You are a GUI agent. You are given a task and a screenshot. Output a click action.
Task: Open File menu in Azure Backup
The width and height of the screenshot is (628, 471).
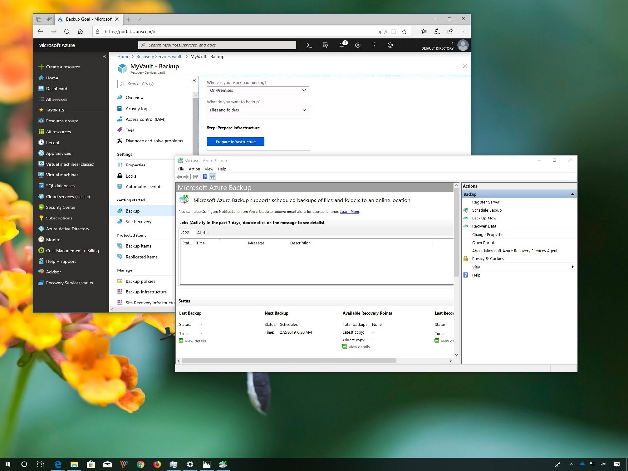pyautogui.click(x=181, y=169)
